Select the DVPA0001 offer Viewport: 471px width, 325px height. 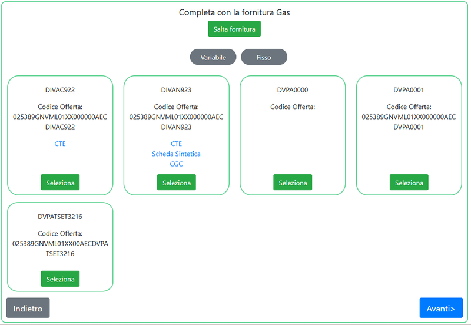click(x=409, y=183)
